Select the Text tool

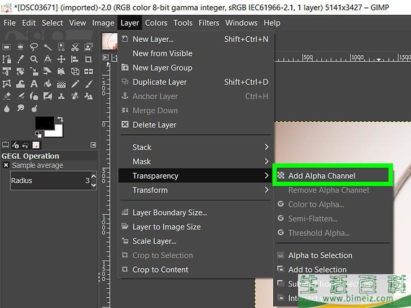(34, 83)
